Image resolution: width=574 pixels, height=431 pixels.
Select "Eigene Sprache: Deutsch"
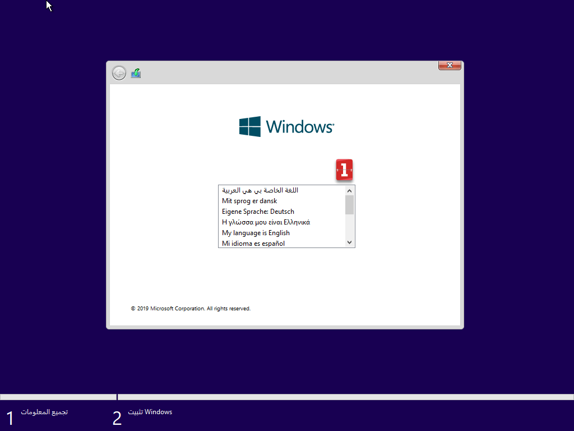(x=282, y=212)
